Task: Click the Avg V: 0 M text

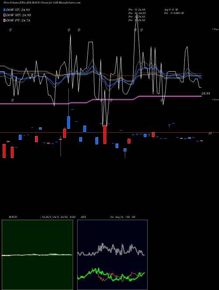Action: point(171,10)
